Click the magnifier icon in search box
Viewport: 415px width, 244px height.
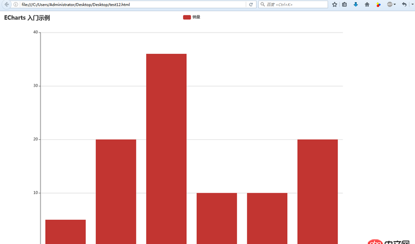tap(262, 5)
